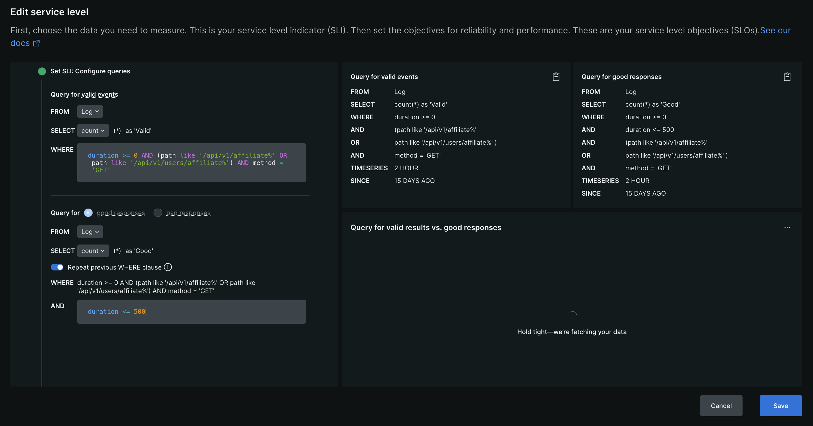This screenshot has height=426, width=813.
Task: Click the WHERE clause query editor
Action: tap(191, 163)
